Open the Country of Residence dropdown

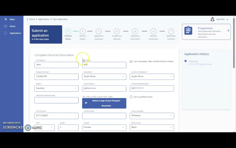pos(152,76)
